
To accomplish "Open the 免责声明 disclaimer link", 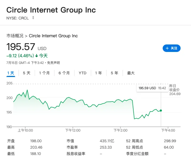I will [x=53, y=63].
